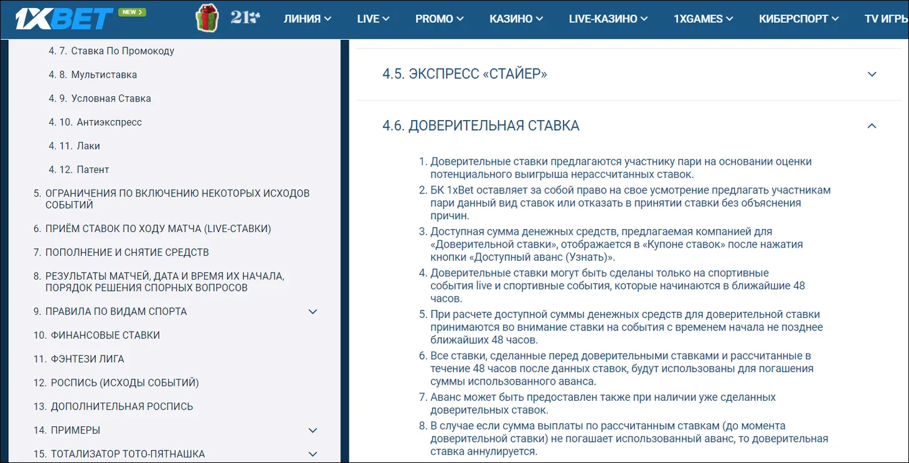Go to 4.8 Мультиставка

pos(93,75)
